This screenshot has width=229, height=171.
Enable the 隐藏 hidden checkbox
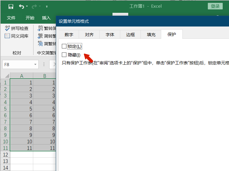pyautogui.click(x=64, y=54)
